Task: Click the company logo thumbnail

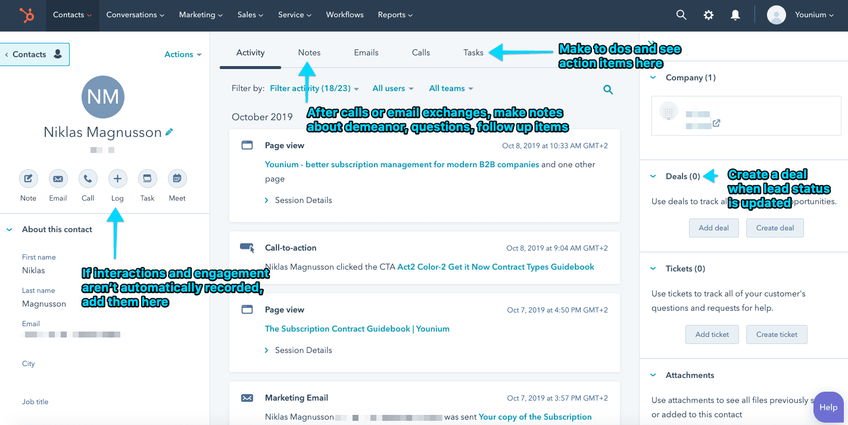Action: click(x=669, y=111)
